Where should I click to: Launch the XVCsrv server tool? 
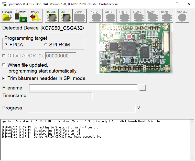click(35, 16)
